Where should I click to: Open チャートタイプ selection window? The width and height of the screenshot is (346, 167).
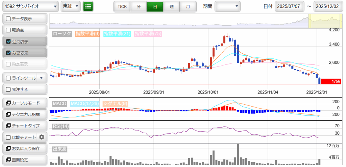click(24, 126)
